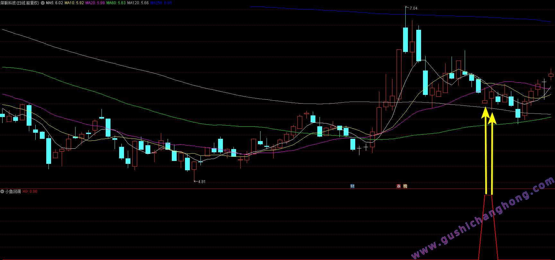The image size is (555, 260).
Task: Open the 小鱼回调 indicator dropdown arrow
Action: point(2,191)
